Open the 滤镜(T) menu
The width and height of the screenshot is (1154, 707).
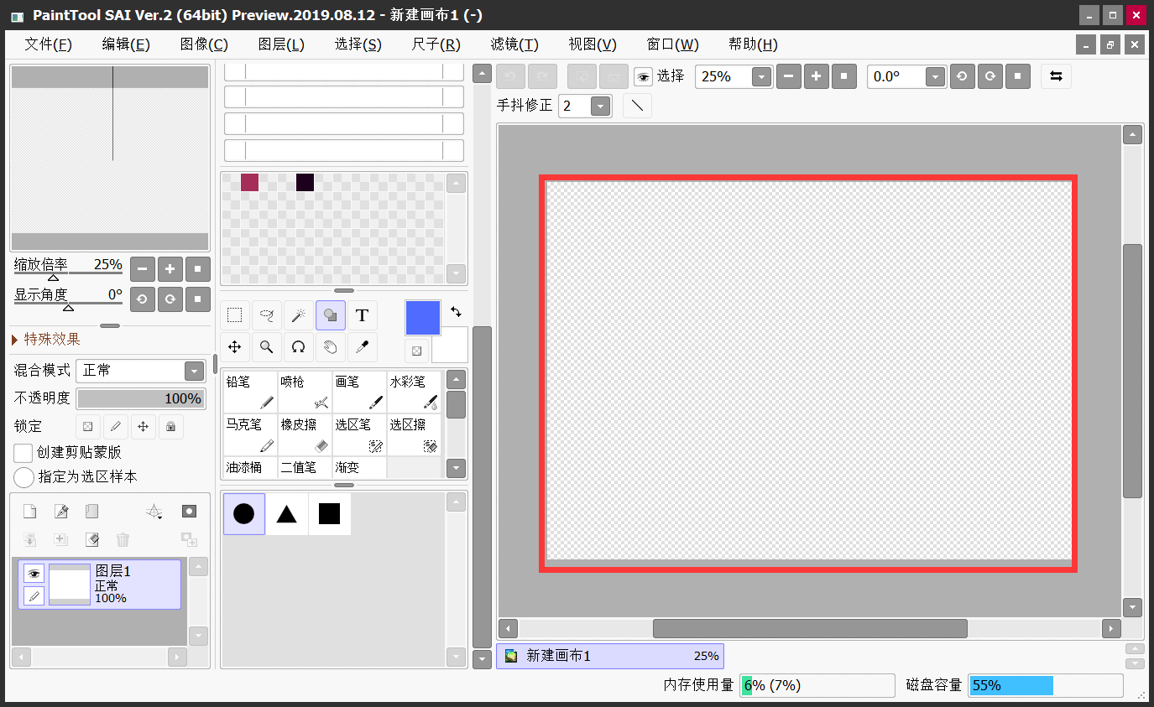514,44
